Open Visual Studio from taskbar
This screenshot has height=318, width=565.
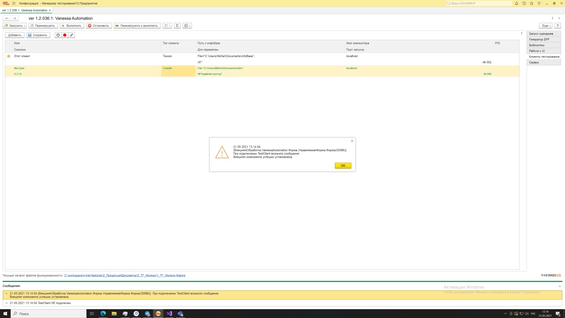[169, 314]
